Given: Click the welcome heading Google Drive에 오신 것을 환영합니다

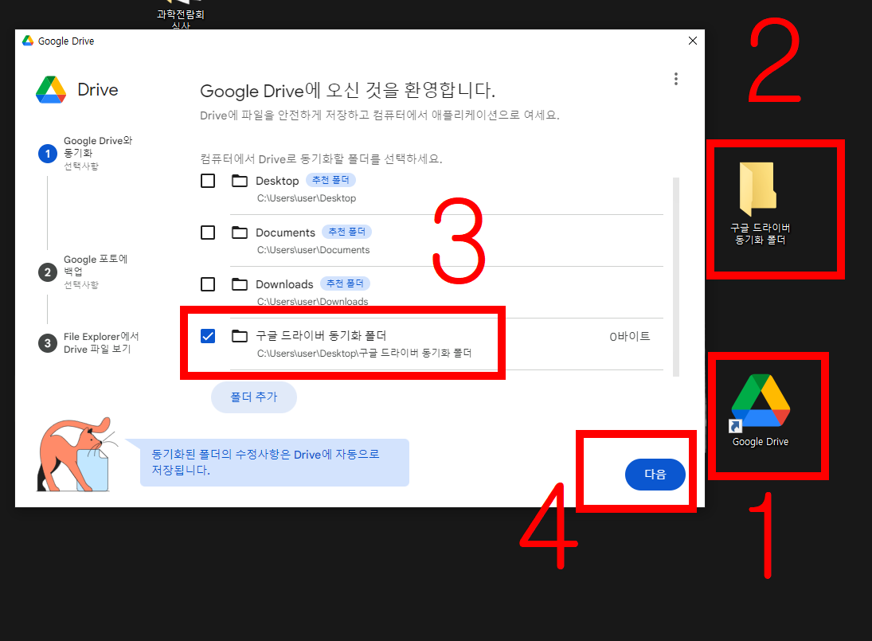Looking at the screenshot, I should pyautogui.click(x=347, y=91).
